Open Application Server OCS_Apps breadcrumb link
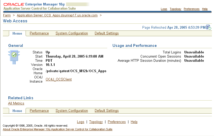This screenshot has width=214, height=136. pos(57,15)
